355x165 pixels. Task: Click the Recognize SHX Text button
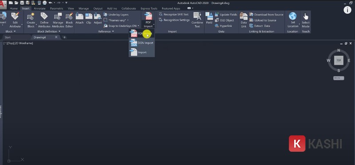[174, 15]
